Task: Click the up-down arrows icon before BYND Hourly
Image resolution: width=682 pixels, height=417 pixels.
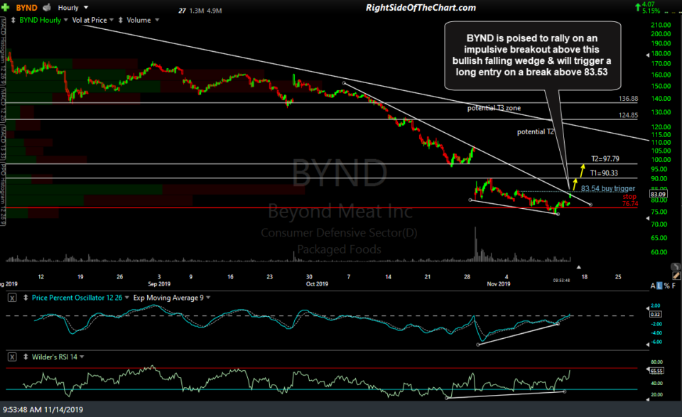Action: point(13,19)
